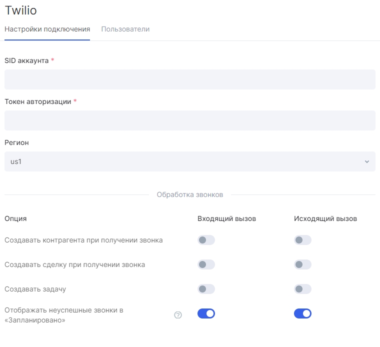The width and height of the screenshot is (380, 347).
Task: Click the Входящий вызов column header
Action: (226, 218)
